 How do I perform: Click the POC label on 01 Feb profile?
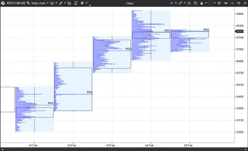tap(51, 103)
